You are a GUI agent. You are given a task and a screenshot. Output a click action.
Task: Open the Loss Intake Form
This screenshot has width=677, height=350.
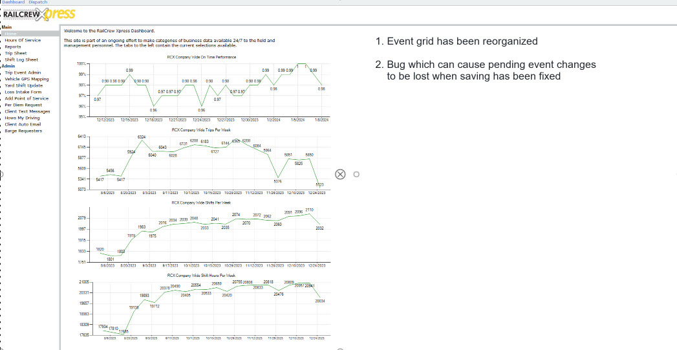point(23,92)
